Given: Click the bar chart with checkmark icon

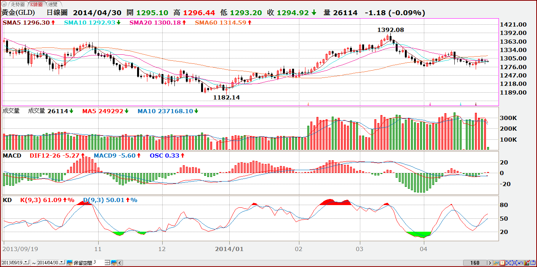Looking at the screenshot, I should pyautogui.click(x=527, y=263).
